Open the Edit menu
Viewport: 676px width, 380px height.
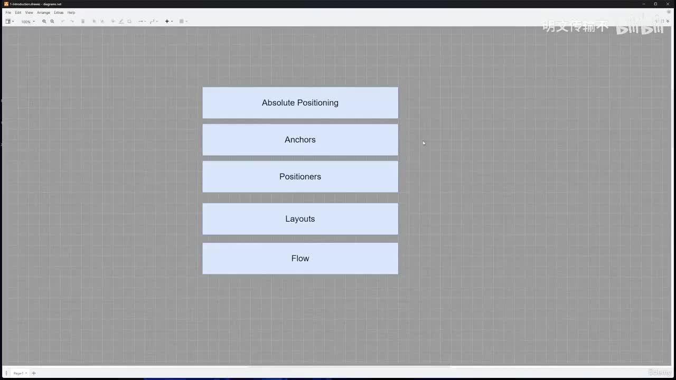tap(18, 13)
